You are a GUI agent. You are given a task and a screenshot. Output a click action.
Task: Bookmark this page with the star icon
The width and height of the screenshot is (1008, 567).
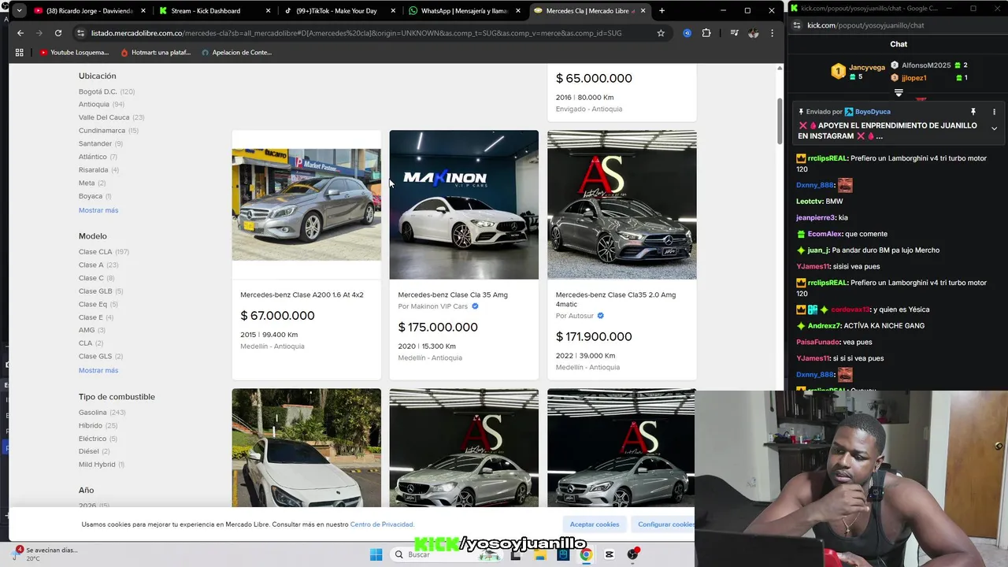661,33
